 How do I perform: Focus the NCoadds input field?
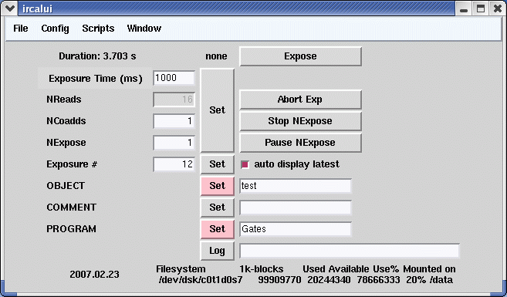(x=174, y=121)
